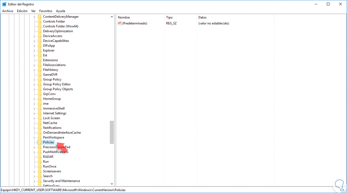
Task: Open the Edición menu
Action: click(x=22, y=11)
